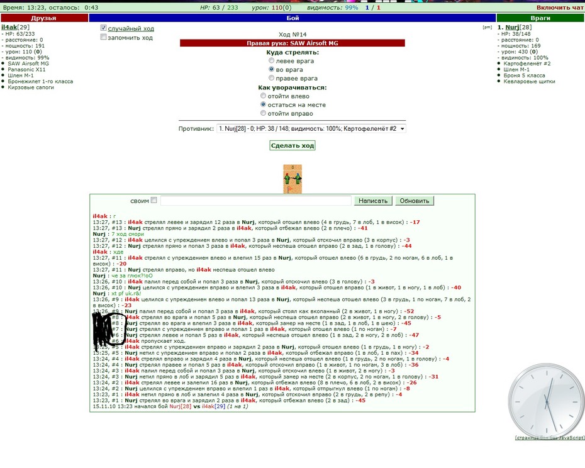Select radio option правее врага
The height and width of the screenshot is (468, 585).
[x=271, y=77]
